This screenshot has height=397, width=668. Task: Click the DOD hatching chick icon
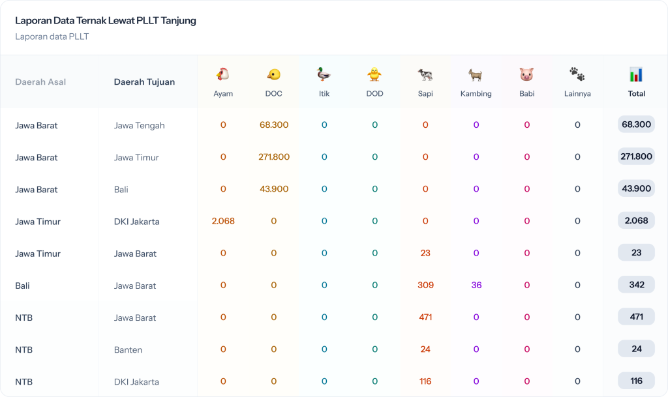tap(374, 74)
